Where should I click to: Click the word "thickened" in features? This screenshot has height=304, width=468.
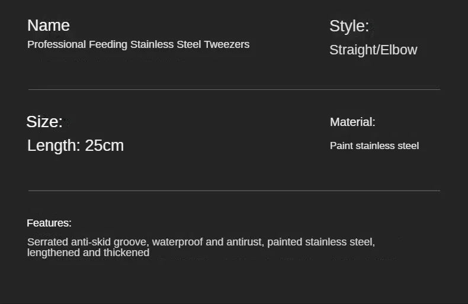pyautogui.click(x=126, y=253)
